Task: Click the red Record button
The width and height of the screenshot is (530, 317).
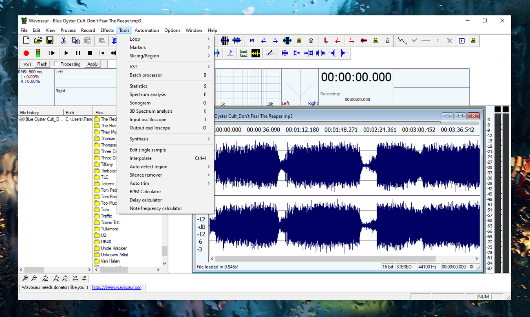Action: [x=26, y=53]
